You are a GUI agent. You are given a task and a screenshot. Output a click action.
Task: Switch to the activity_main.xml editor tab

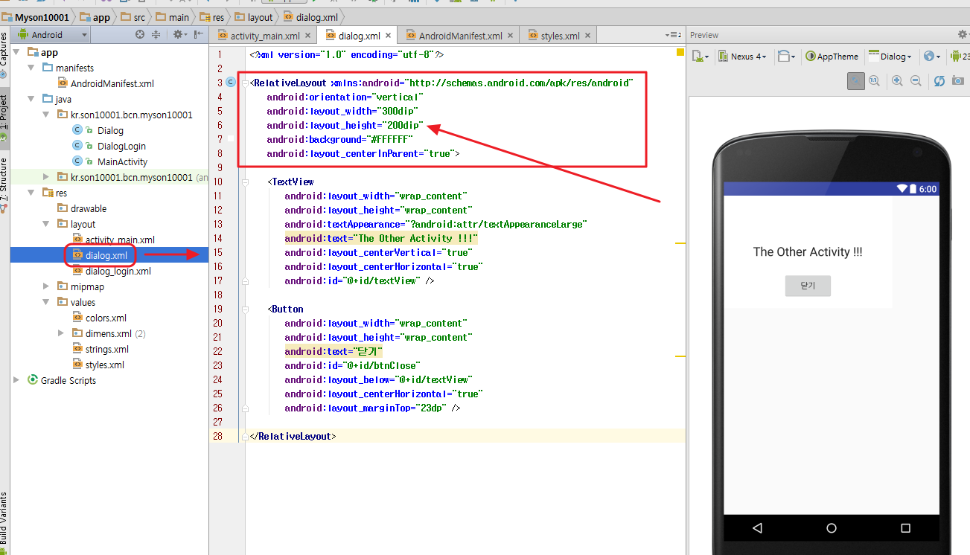tap(265, 36)
